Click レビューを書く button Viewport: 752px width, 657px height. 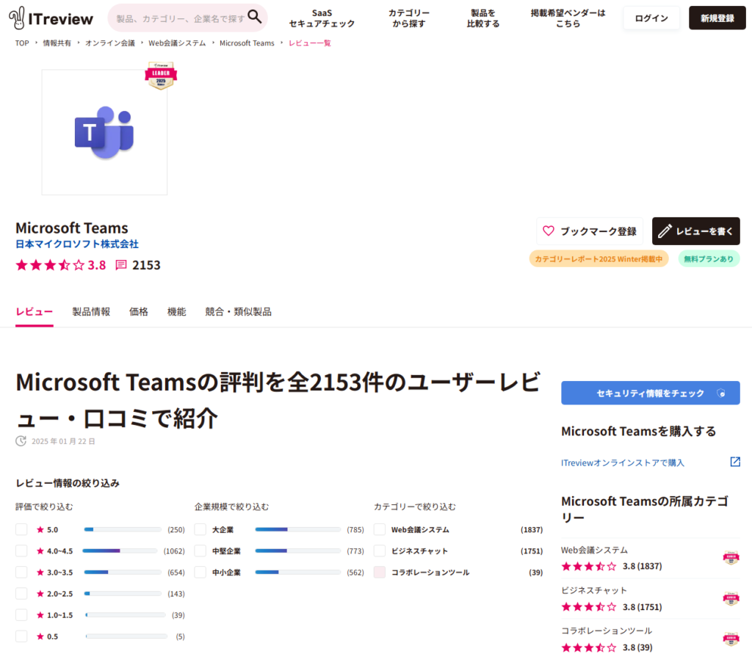696,231
